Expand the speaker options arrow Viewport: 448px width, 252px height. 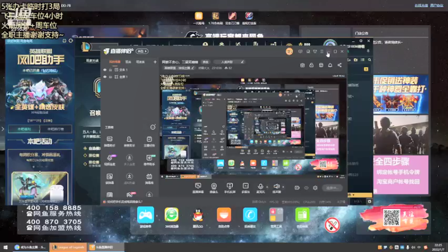coord(283,187)
